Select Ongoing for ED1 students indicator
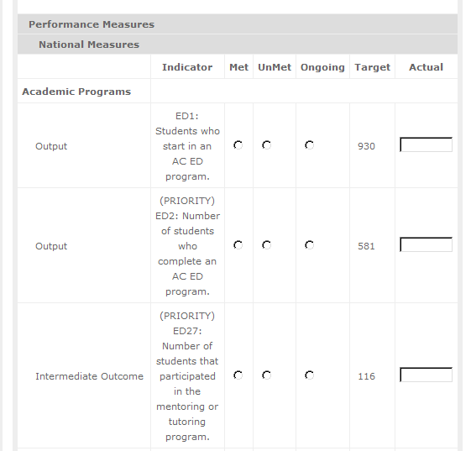Image resolution: width=471 pixels, height=451 pixels. tap(310, 145)
